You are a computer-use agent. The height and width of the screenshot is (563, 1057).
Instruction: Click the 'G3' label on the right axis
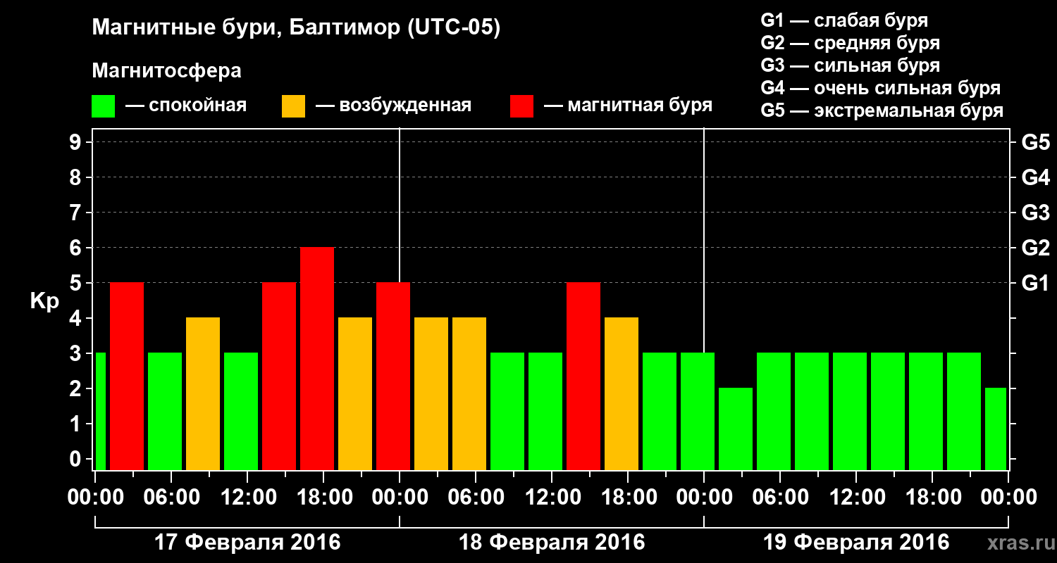[1035, 213]
